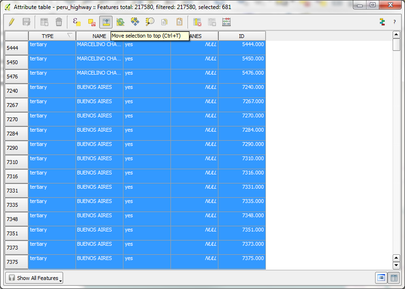
Task: Sort by the ID column header
Action: click(242, 36)
